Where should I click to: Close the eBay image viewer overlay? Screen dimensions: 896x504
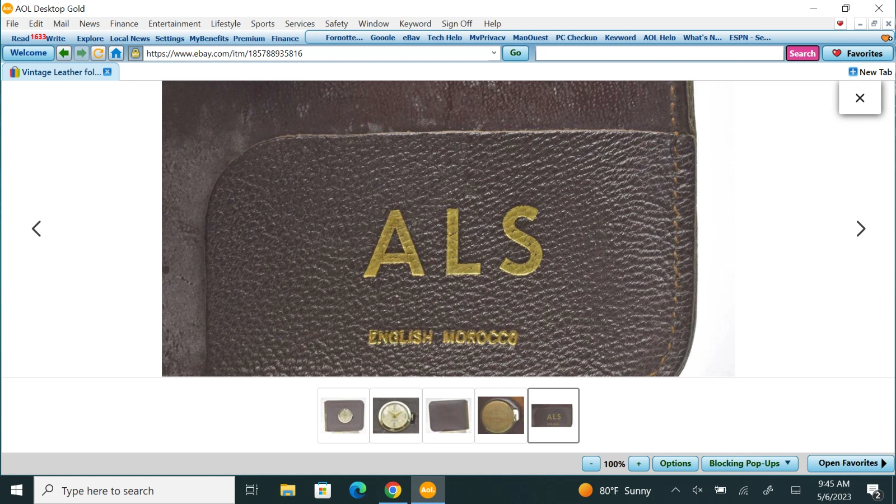pyautogui.click(x=860, y=98)
